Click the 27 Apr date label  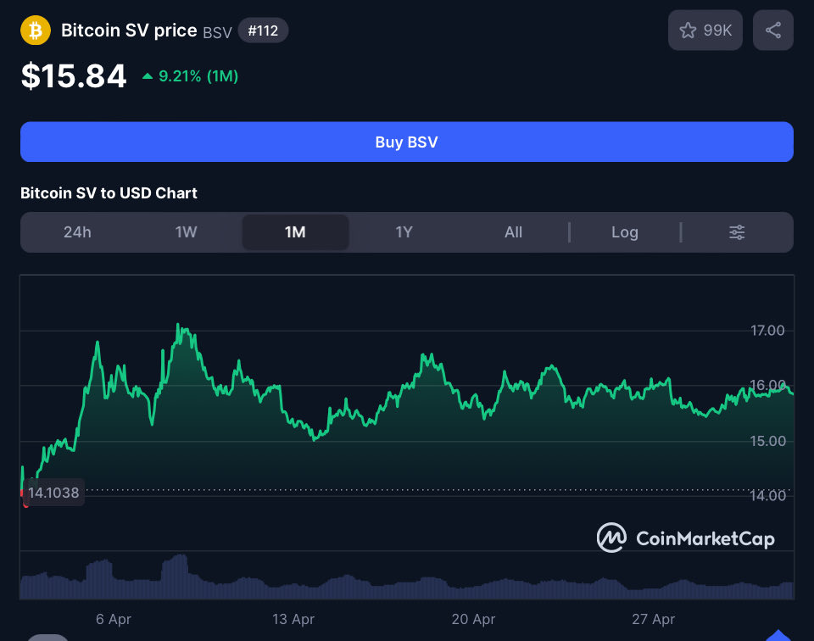[x=653, y=619]
